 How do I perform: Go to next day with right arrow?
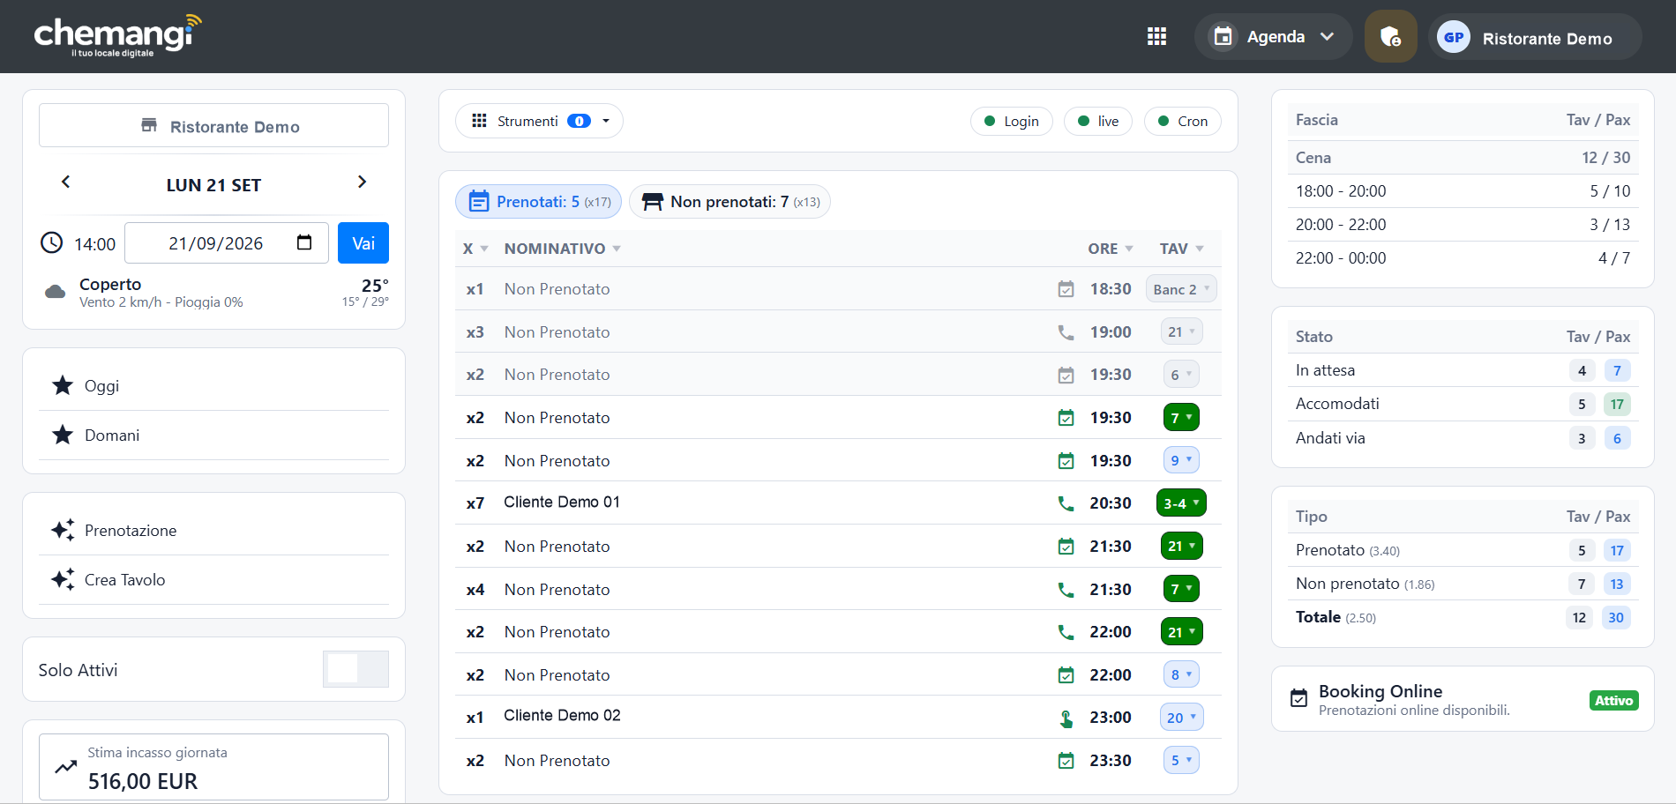tap(362, 182)
